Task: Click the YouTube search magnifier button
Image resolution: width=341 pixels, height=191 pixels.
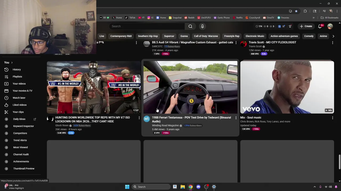Action: [x=190, y=26]
